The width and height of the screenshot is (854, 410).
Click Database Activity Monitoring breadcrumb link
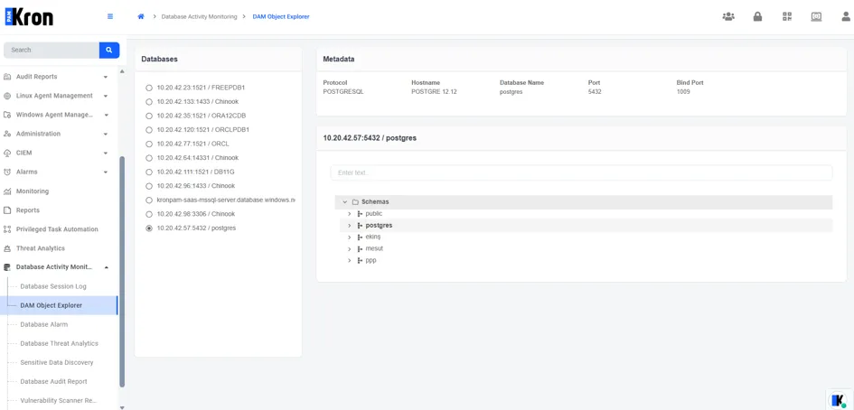[200, 17]
